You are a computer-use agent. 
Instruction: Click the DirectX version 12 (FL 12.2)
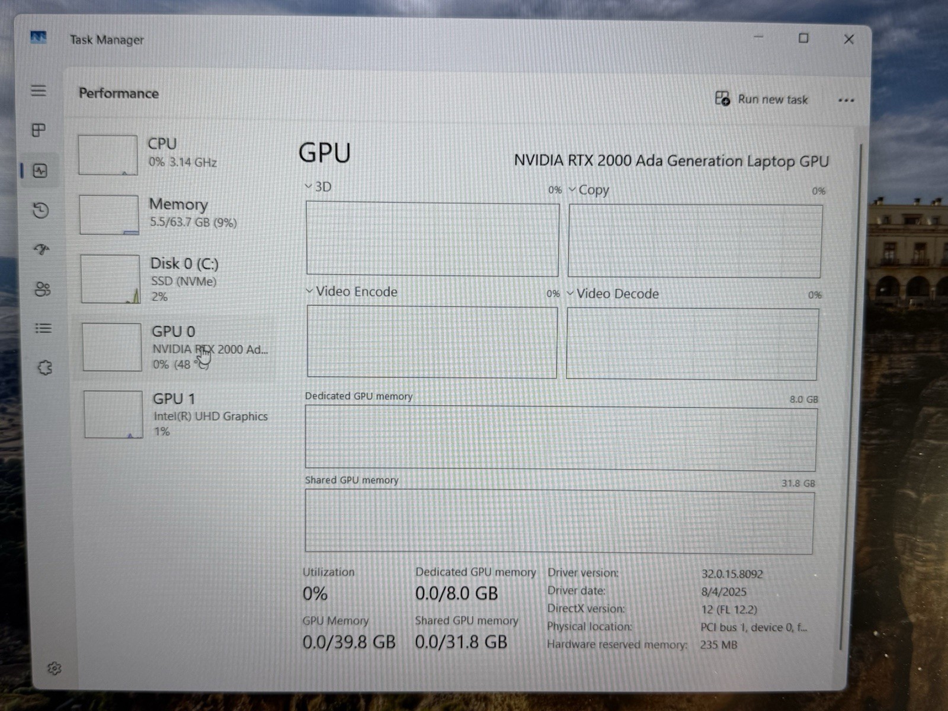[x=729, y=610]
